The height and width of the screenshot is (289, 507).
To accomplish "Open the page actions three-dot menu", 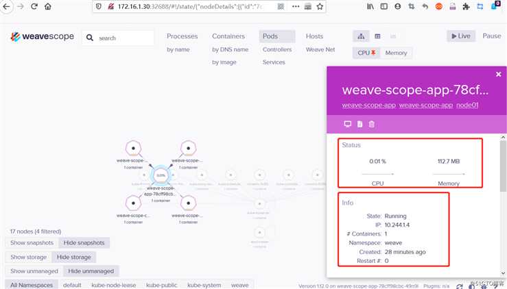I will (296, 6).
